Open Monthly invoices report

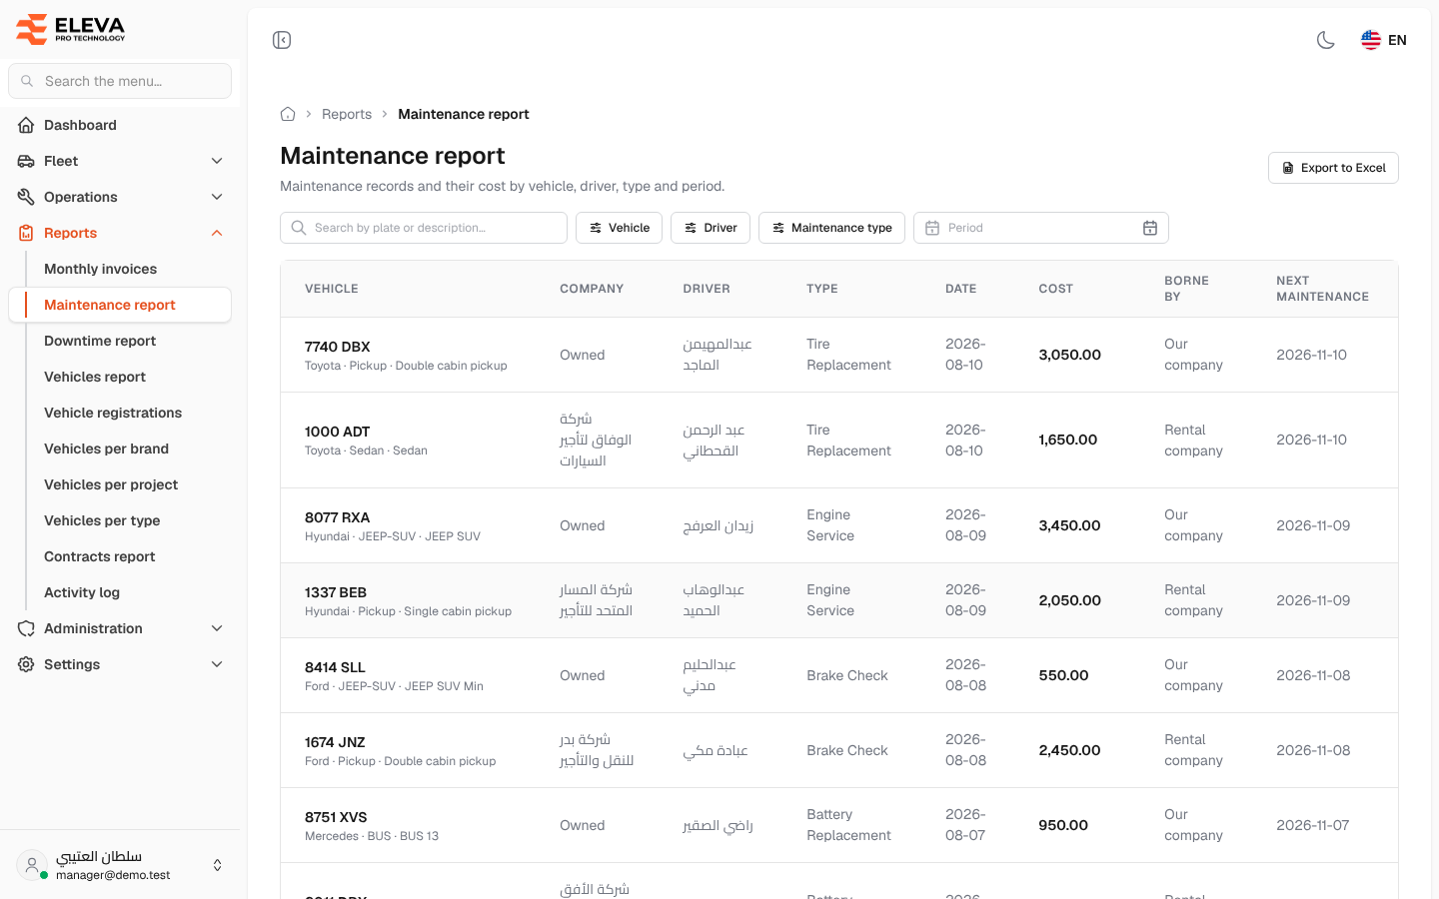(100, 269)
